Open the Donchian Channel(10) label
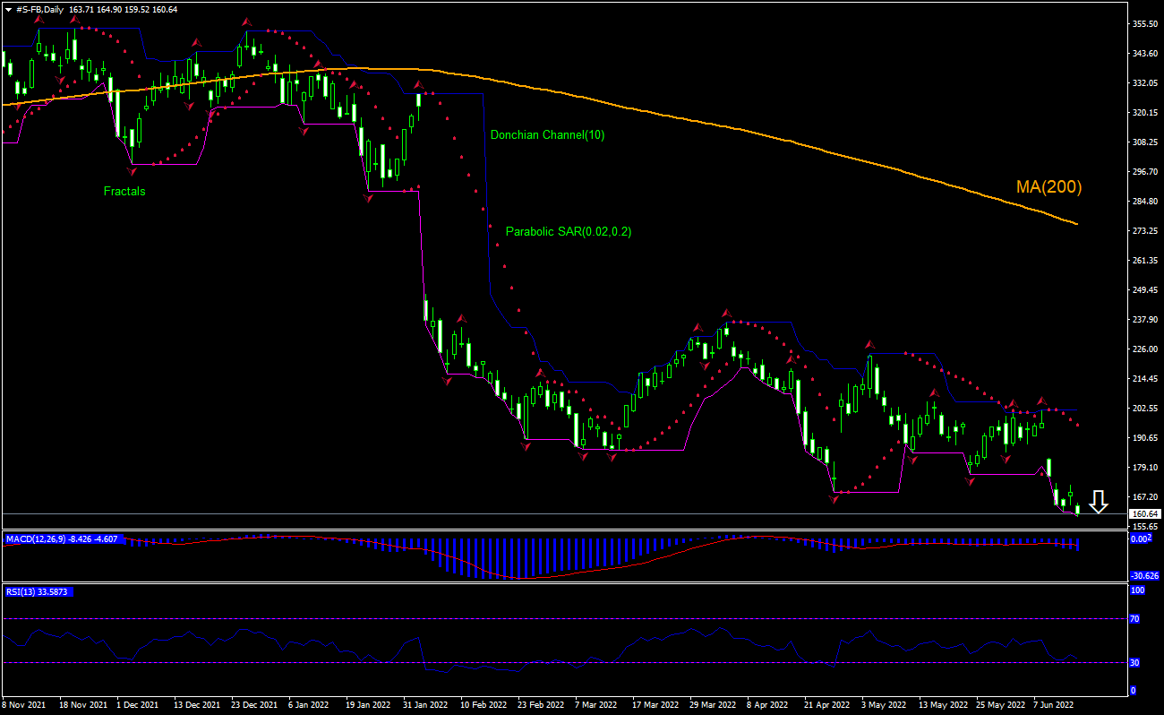 tap(547, 136)
